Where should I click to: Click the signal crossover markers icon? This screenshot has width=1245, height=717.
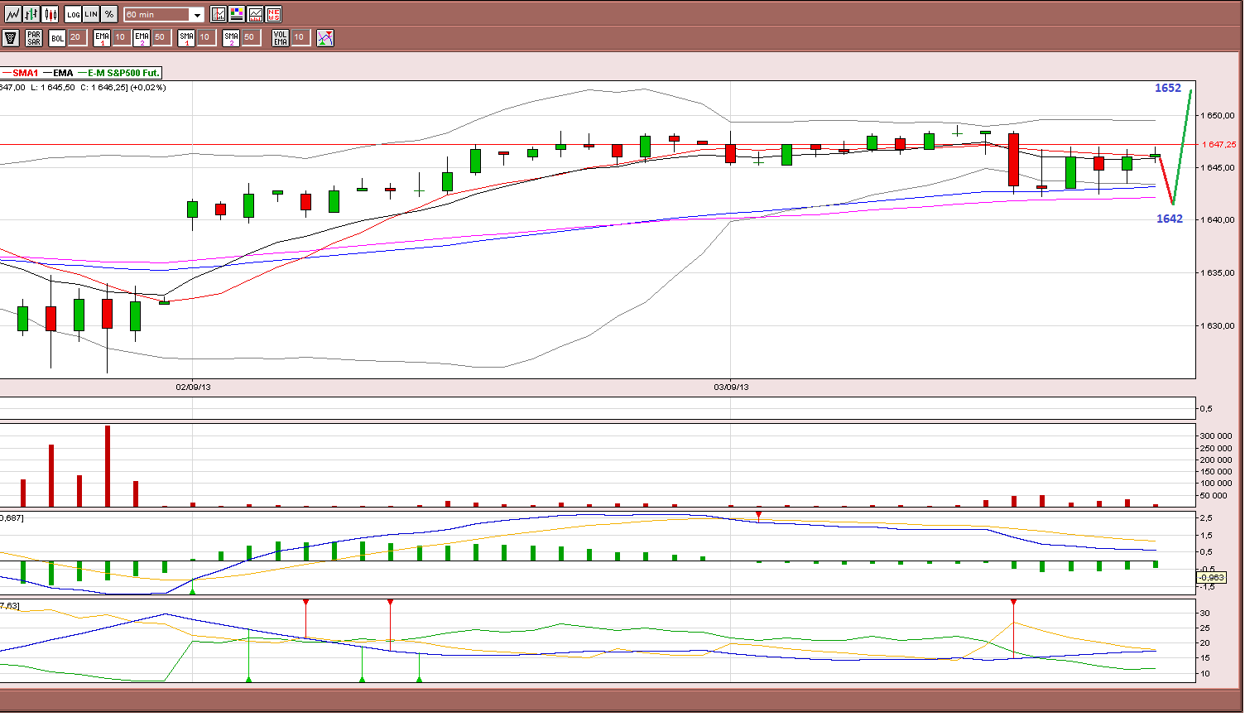coord(325,38)
